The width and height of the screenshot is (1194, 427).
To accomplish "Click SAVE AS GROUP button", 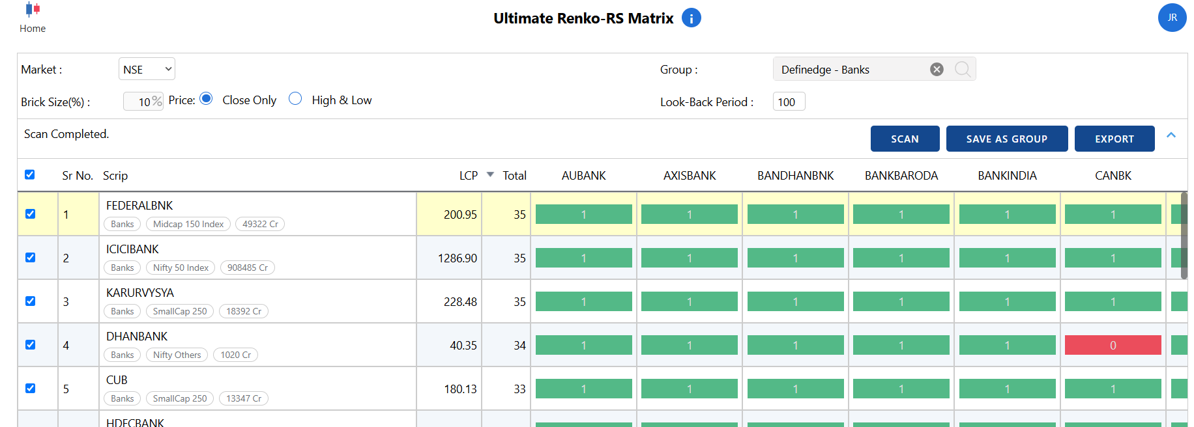I will coord(1007,139).
